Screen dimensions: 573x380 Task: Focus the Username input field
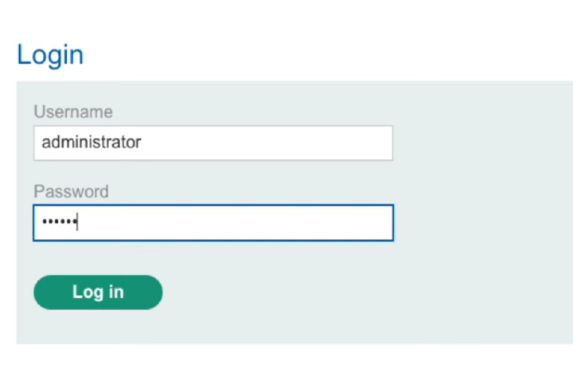[212, 143]
